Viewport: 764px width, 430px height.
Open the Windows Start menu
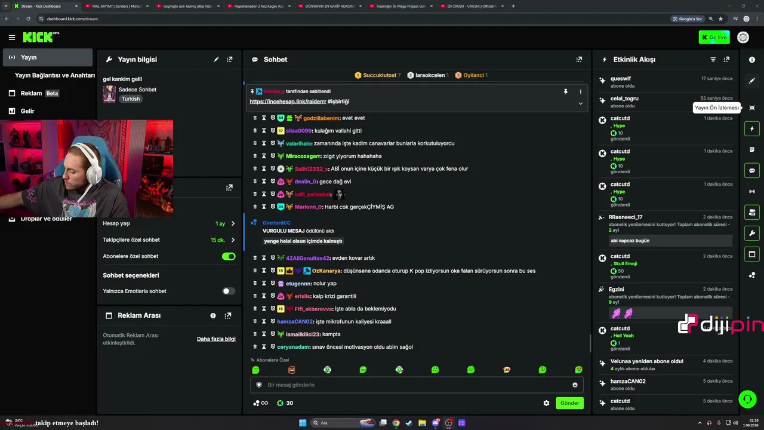click(x=303, y=423)
